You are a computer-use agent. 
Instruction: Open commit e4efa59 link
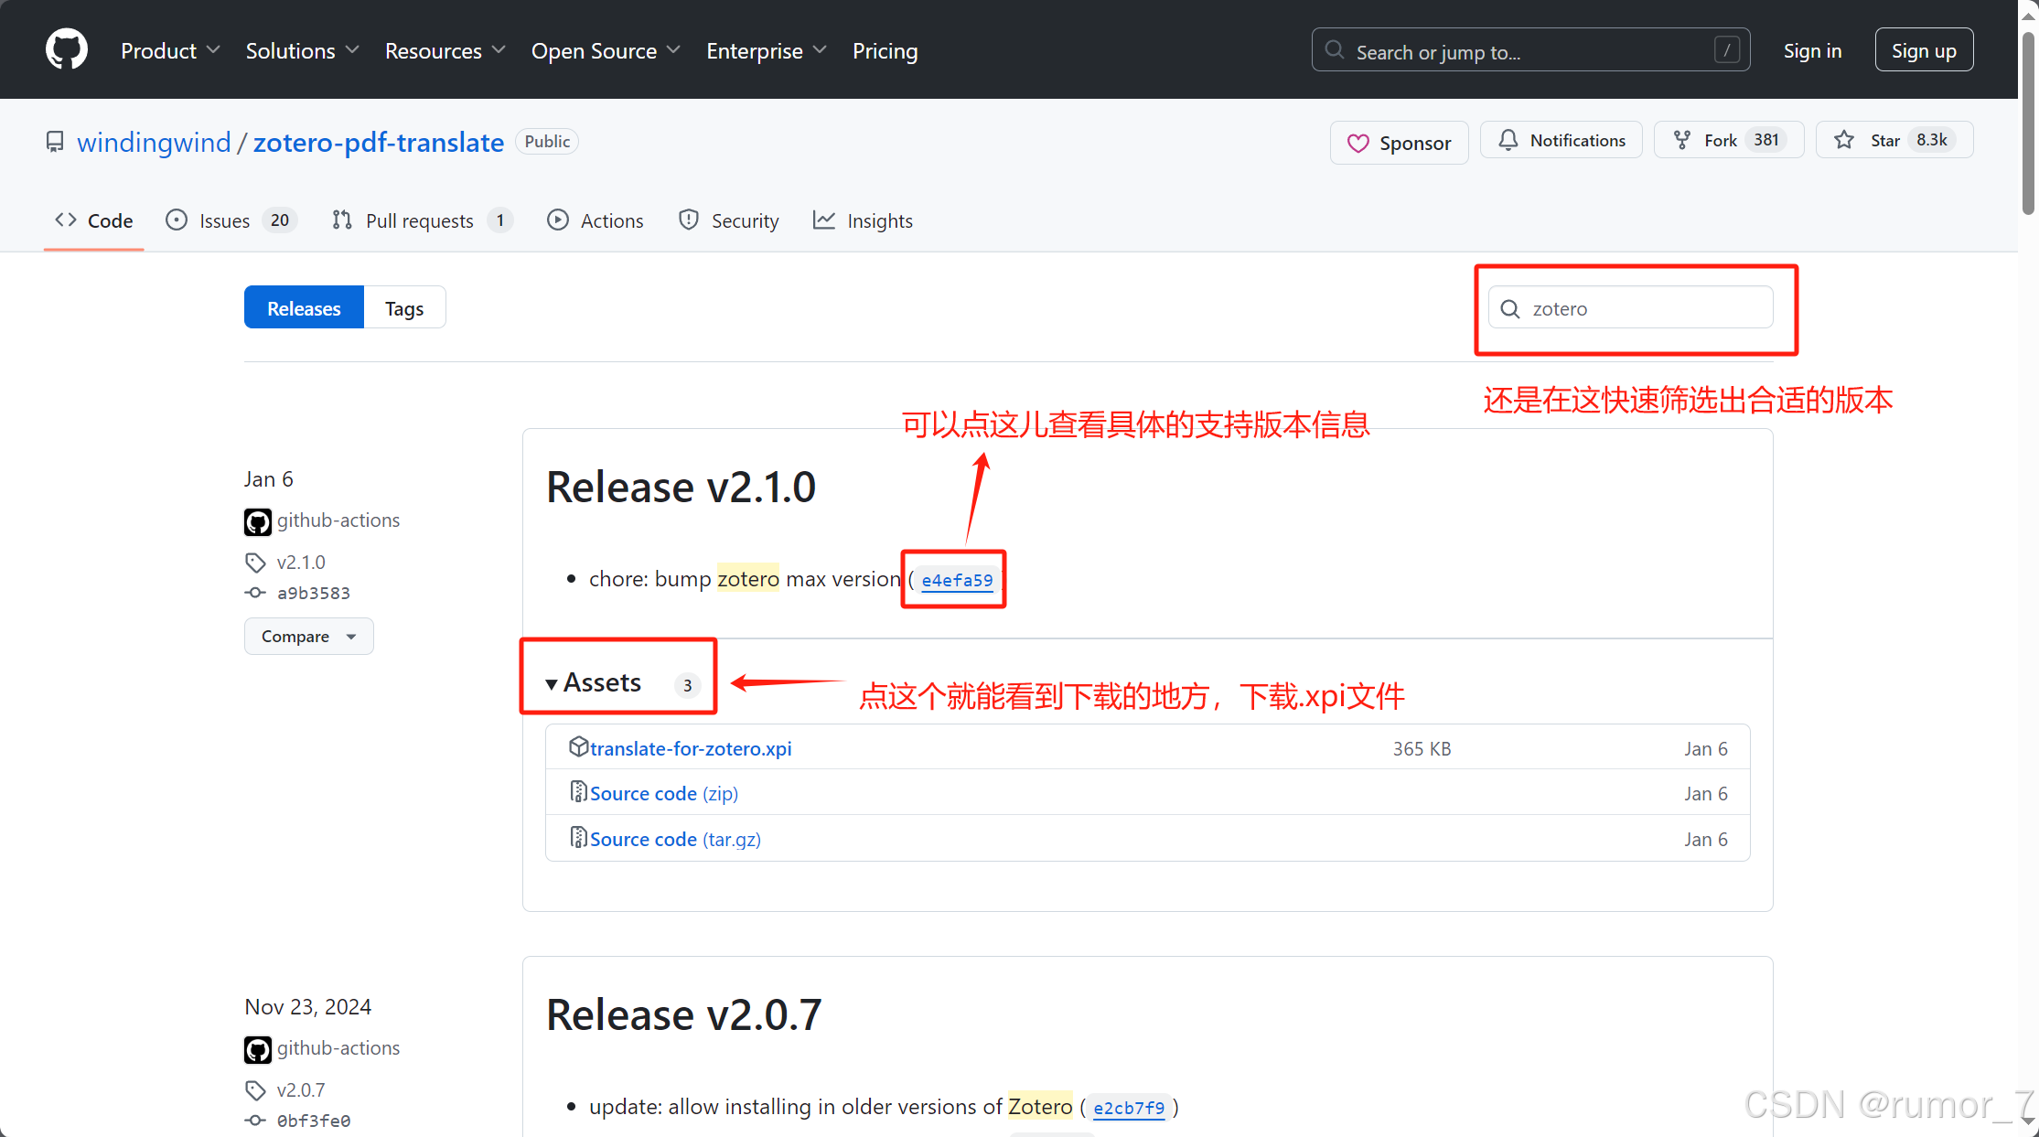(957, 580)
